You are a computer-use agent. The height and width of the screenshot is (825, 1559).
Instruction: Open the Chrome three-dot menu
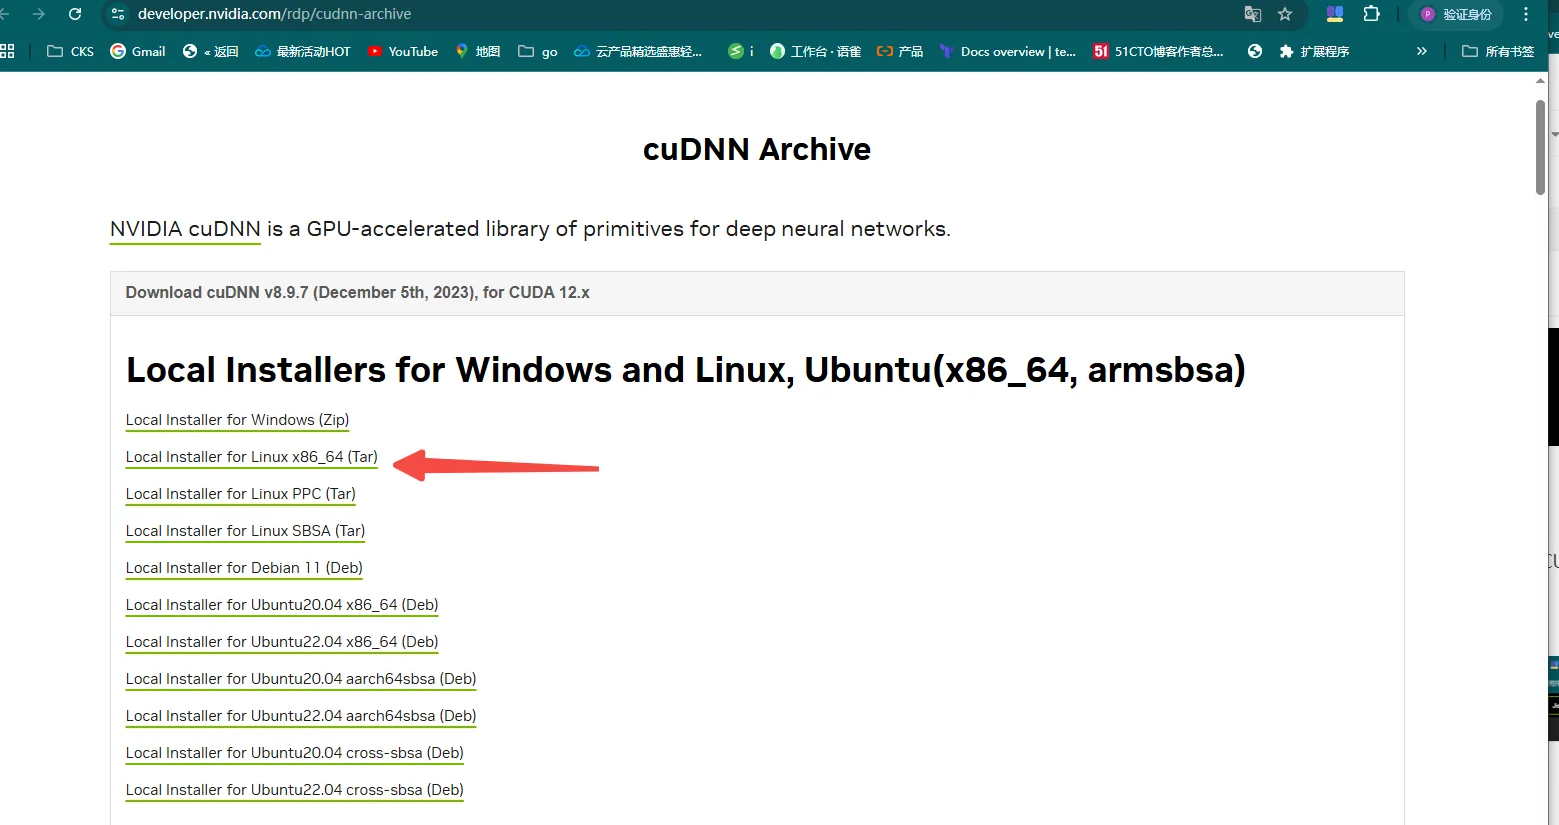click(1526, 14)
